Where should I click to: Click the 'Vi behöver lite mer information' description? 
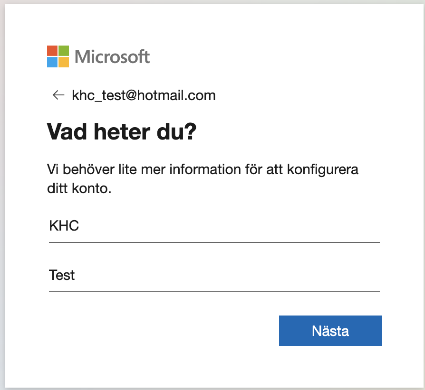[203, 169]
